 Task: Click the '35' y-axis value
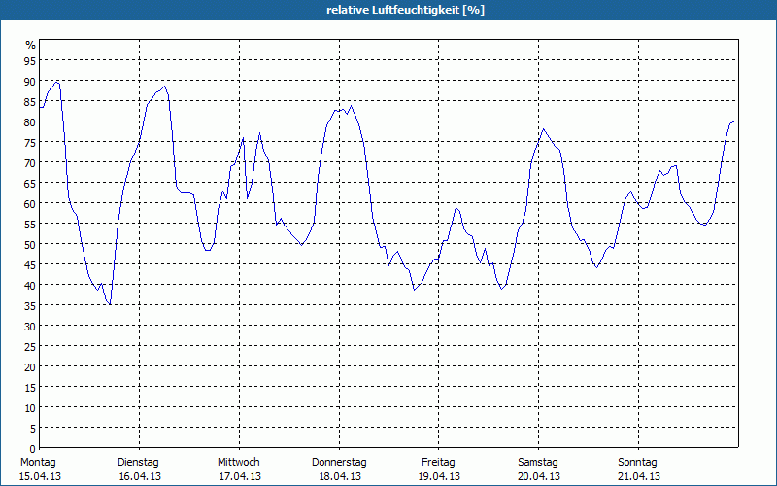click(30, 305)
